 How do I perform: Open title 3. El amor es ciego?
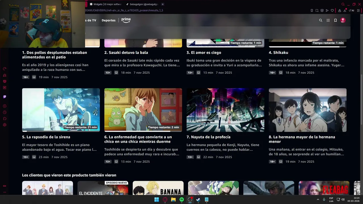click(x=204, y=53)
